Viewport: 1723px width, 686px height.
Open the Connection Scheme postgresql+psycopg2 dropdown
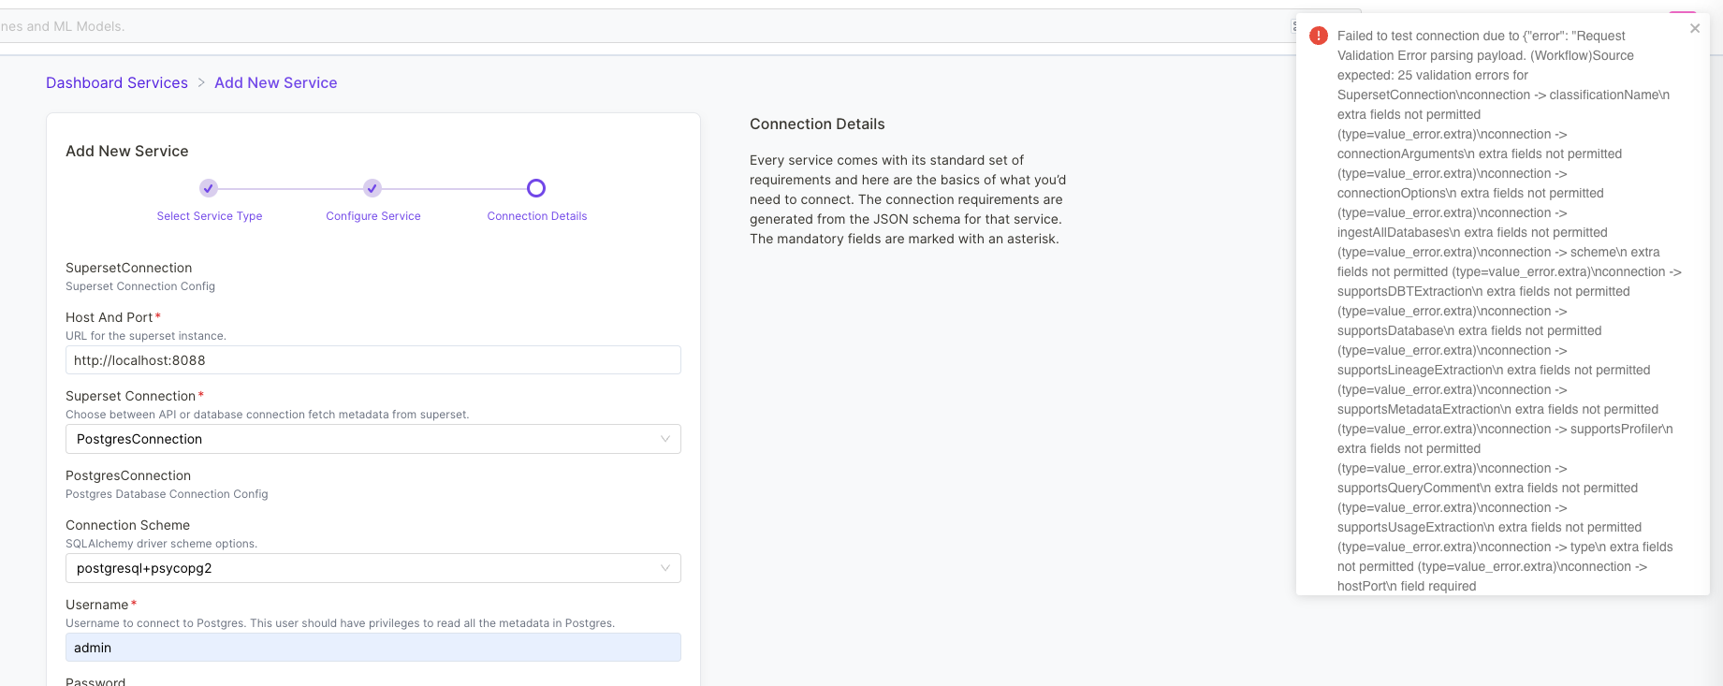372,568
